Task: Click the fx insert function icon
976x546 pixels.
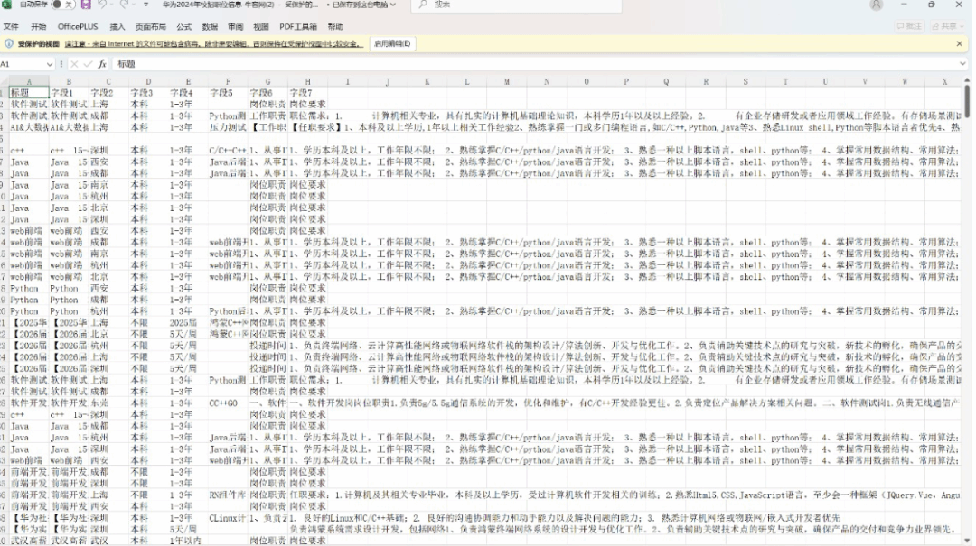Action: (102, 64)
